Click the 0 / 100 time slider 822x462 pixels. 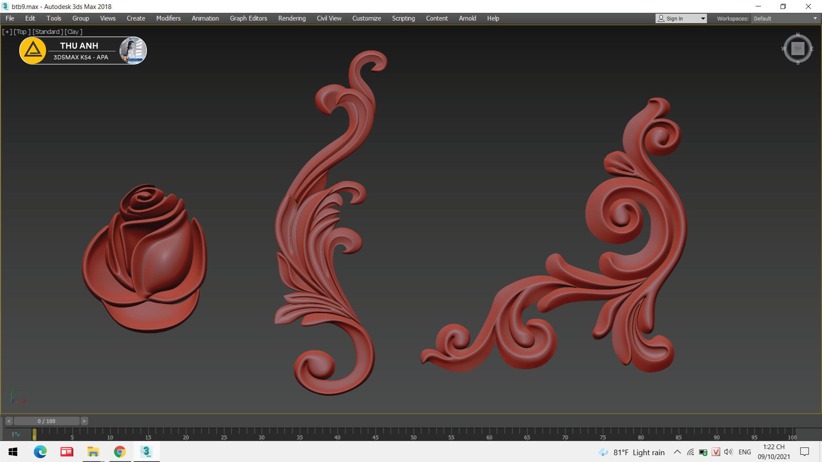tap(46, 421)
